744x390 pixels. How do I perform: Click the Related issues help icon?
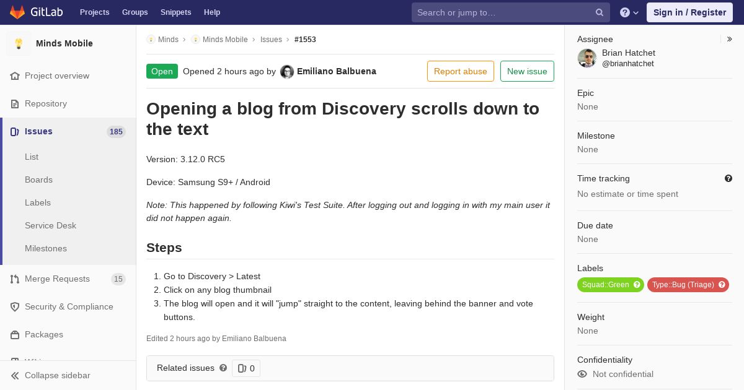223,368
